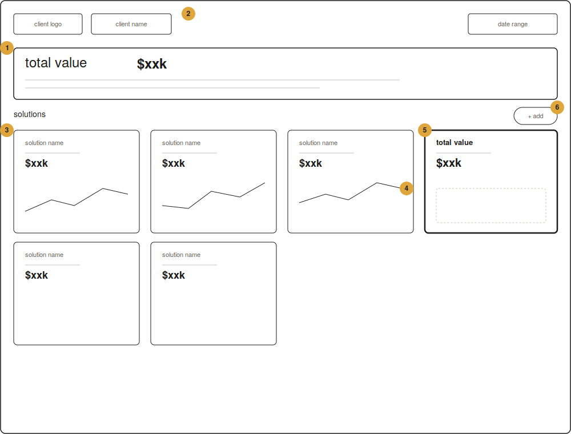
Task: Click the "total value" title in the bold card
Action: pos(455,142)
